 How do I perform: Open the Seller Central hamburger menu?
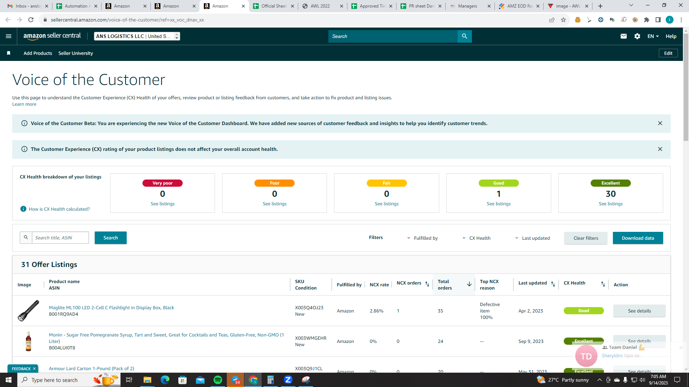pos(9,36)
